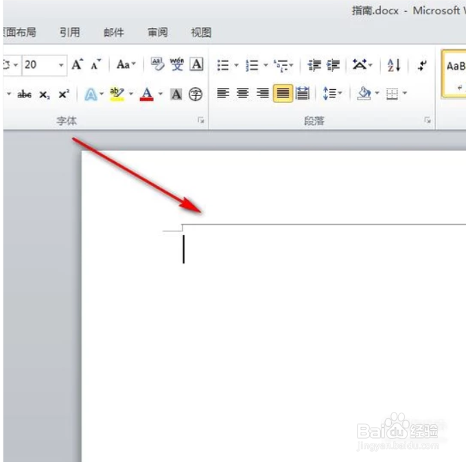The width and height of the screenshot is (466, 462).
Task: Open the Change Case (Aa) menu
Action: (126, 65)
